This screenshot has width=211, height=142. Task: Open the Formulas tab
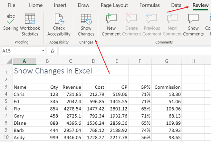149,5
